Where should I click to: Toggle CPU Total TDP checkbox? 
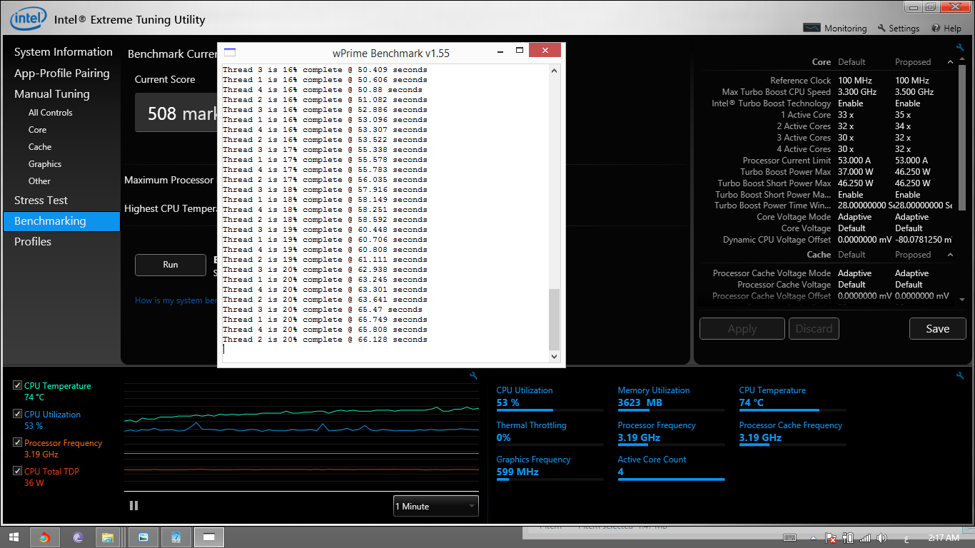point(17,471)
